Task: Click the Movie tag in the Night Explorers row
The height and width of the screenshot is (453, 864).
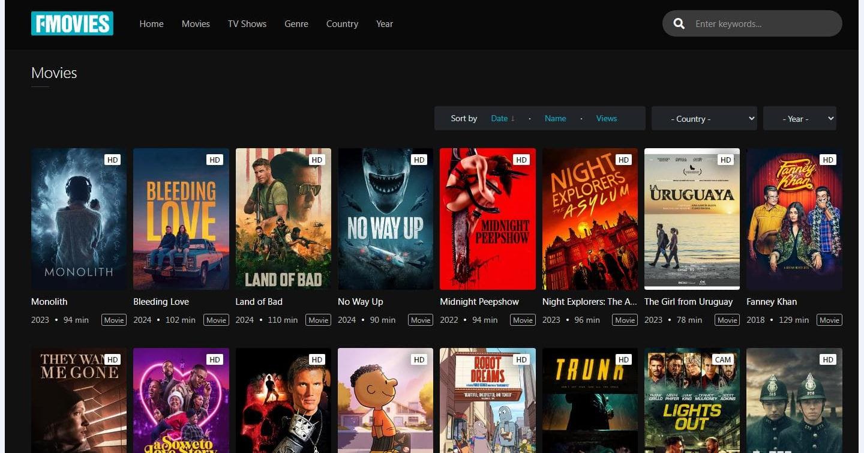Action: 625,320
